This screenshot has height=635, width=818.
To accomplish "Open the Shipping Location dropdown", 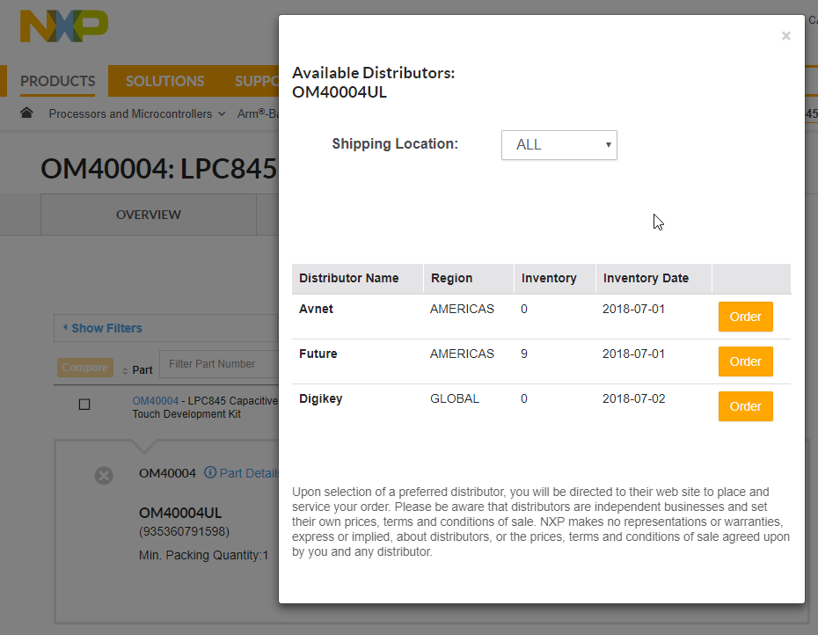I will 559,145.
